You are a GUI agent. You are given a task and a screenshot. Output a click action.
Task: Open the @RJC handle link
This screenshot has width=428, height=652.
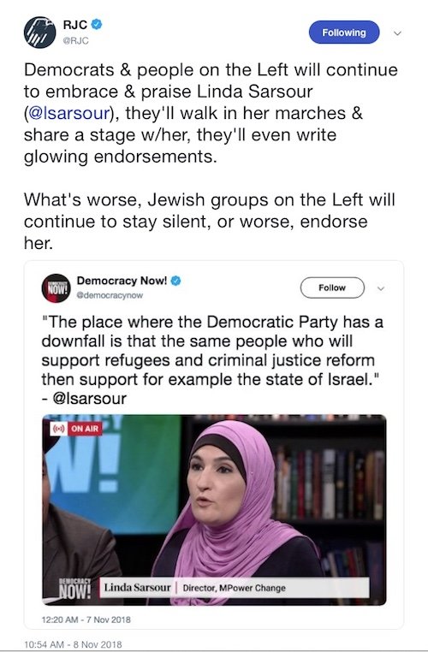click(x=75, y=41)
